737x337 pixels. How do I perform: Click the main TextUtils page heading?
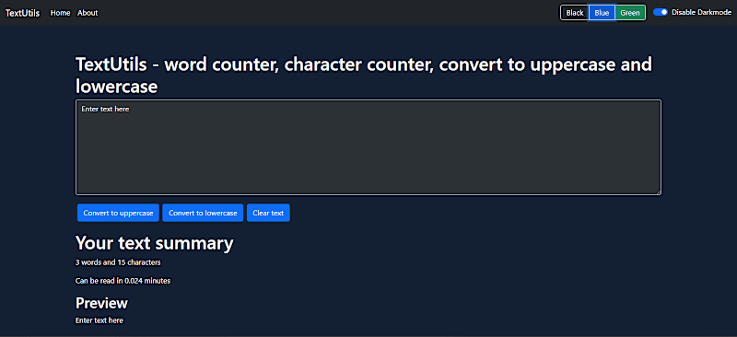[x=364, y=76]
